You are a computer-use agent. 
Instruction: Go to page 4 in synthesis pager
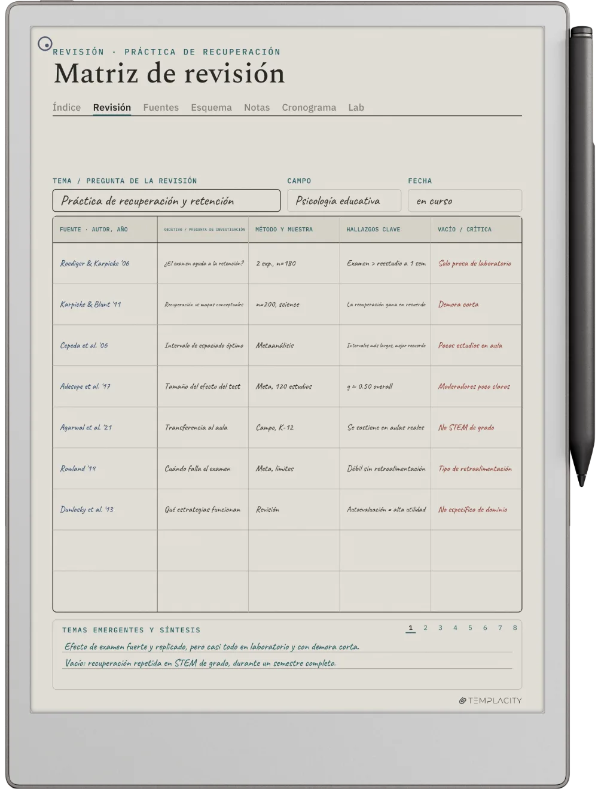coord(455,628)
